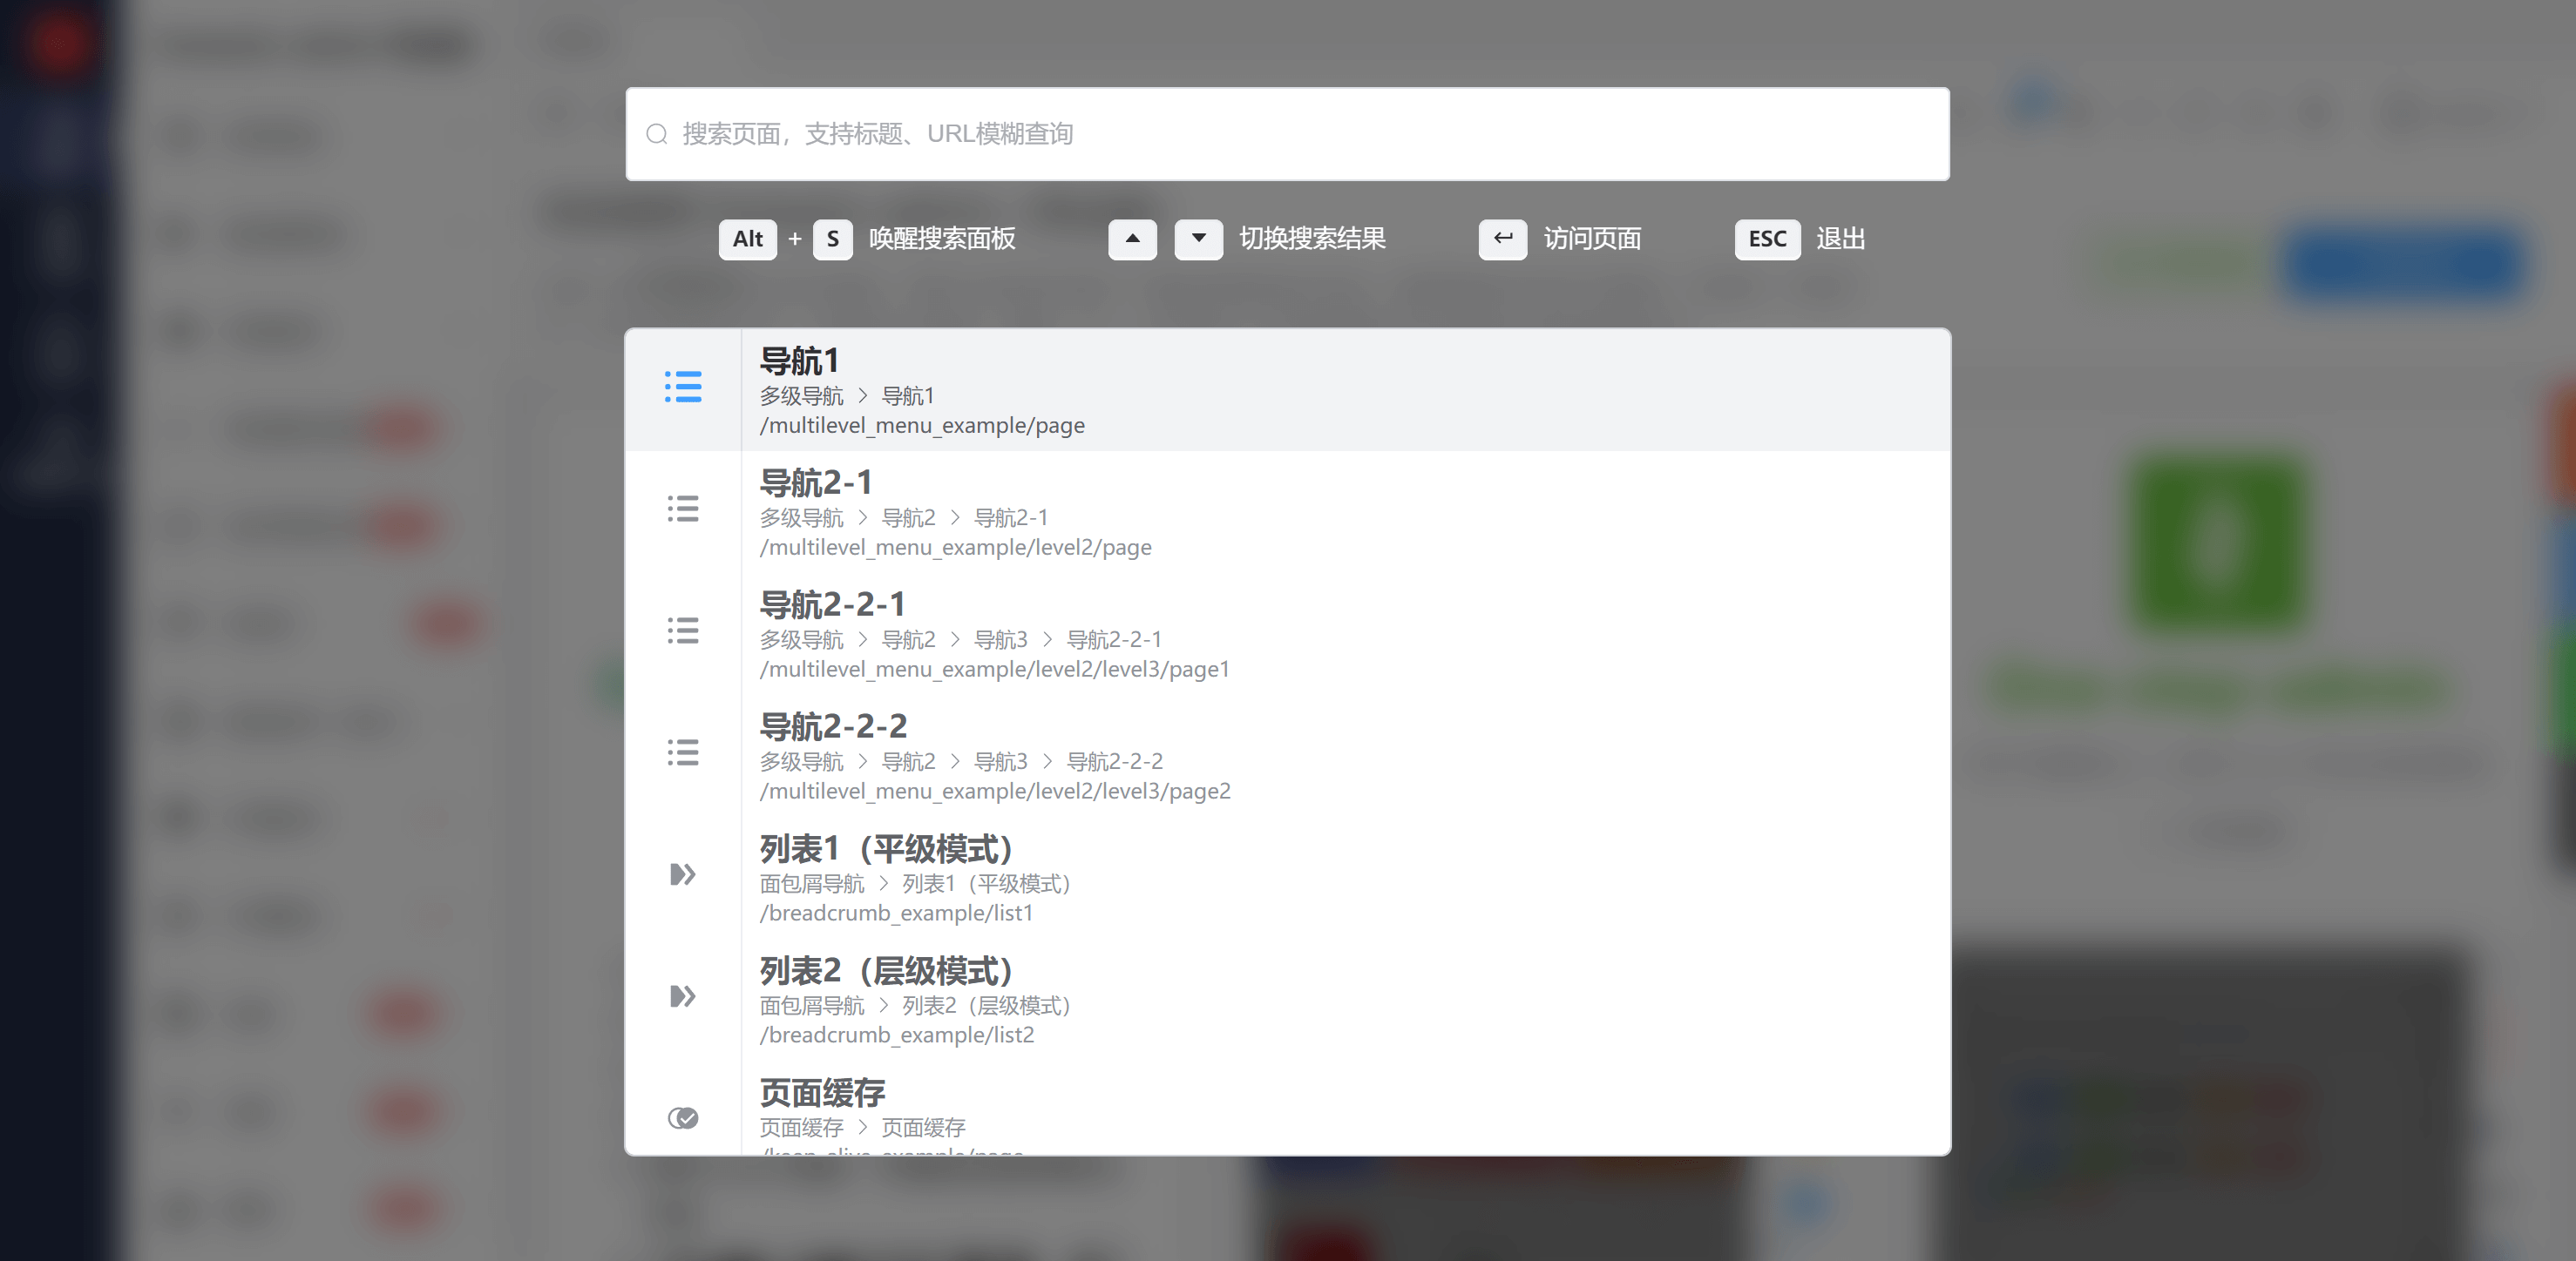Click the double-arrow icon beside 列表2（层级模式）
The height and width of the screenshot is (1261, 2576).
coord(683,996)
